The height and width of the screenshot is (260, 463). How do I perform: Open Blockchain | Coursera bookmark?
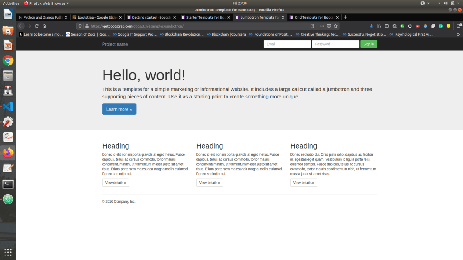coord(228,34)
